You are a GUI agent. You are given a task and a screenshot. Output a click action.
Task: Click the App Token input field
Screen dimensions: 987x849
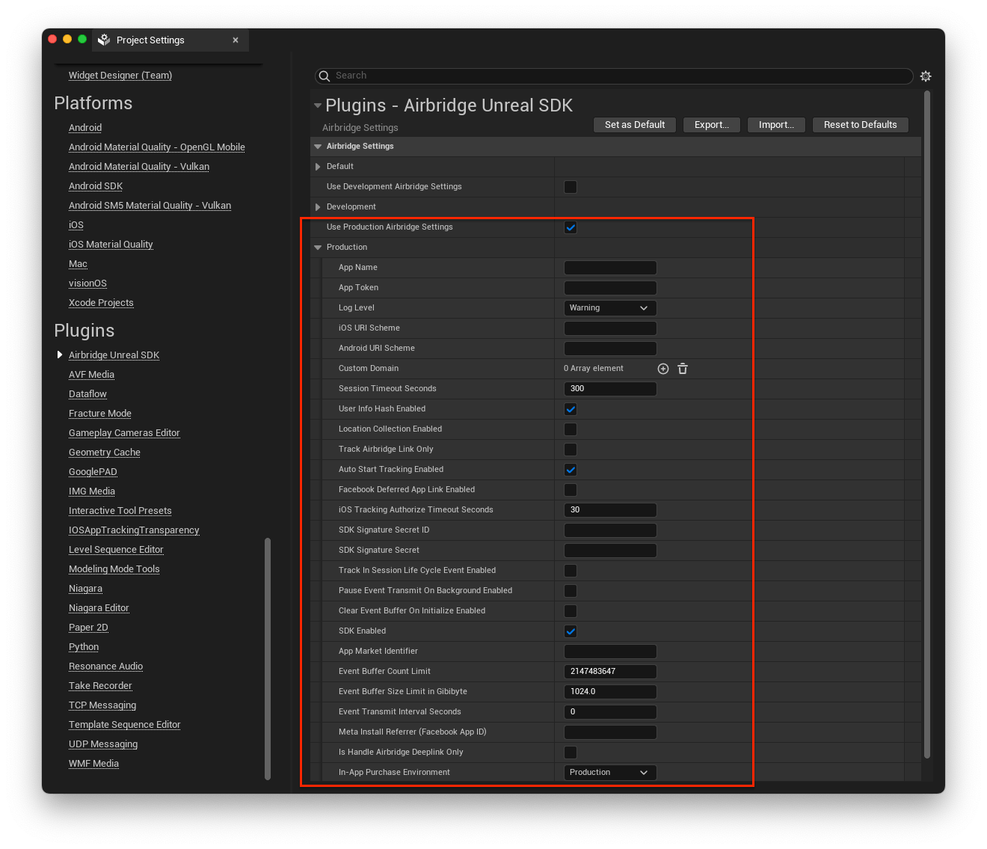tap(610, 288)
